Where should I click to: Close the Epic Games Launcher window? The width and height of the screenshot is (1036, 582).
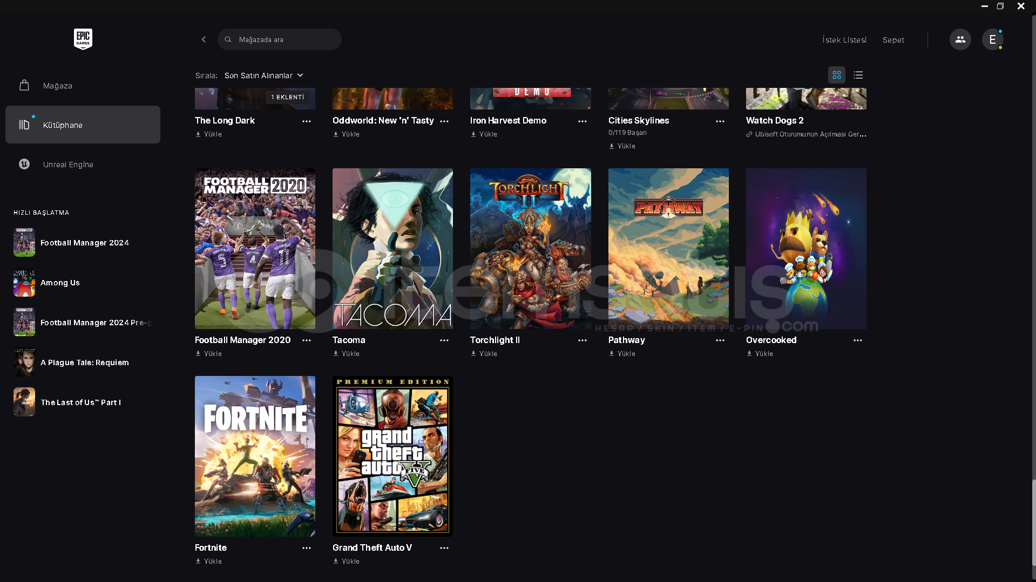point(1021,6)
